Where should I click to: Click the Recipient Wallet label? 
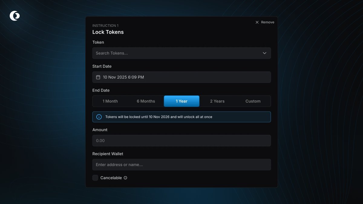pos(108,154)
